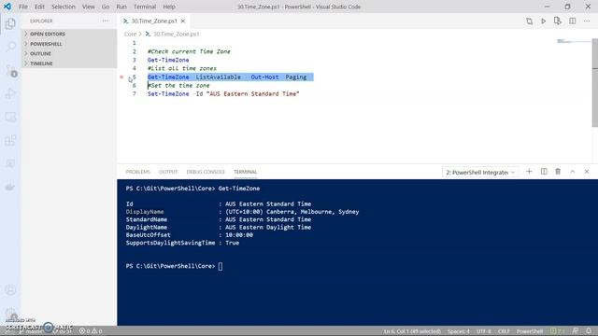
Task: Click the terminal prompt input line
Action: tap(174, 266)
